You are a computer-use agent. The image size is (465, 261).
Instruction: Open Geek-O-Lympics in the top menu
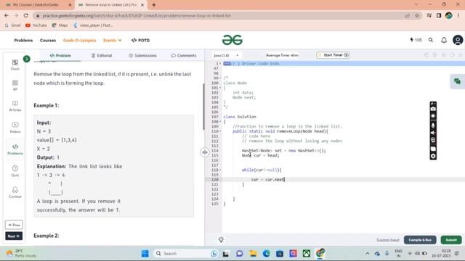79,41
